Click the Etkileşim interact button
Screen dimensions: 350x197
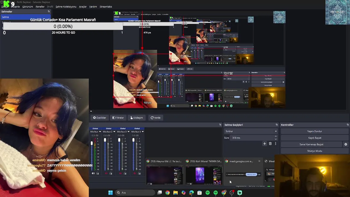coord(136,118)
